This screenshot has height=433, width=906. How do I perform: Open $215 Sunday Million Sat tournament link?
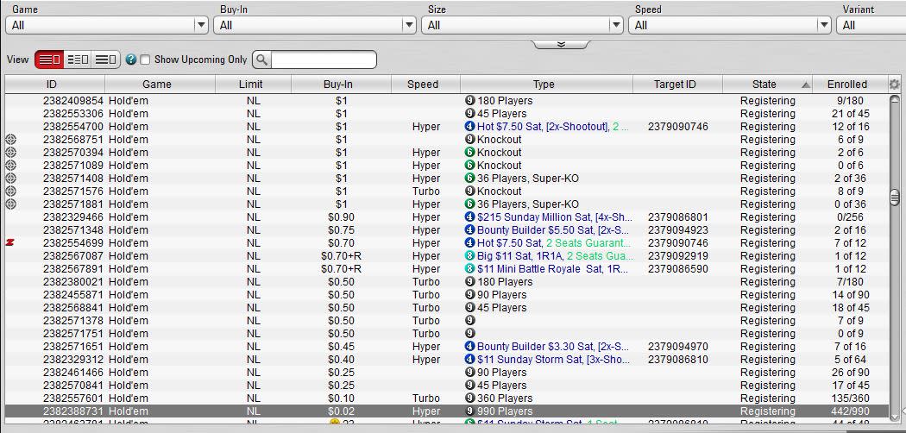555,217
